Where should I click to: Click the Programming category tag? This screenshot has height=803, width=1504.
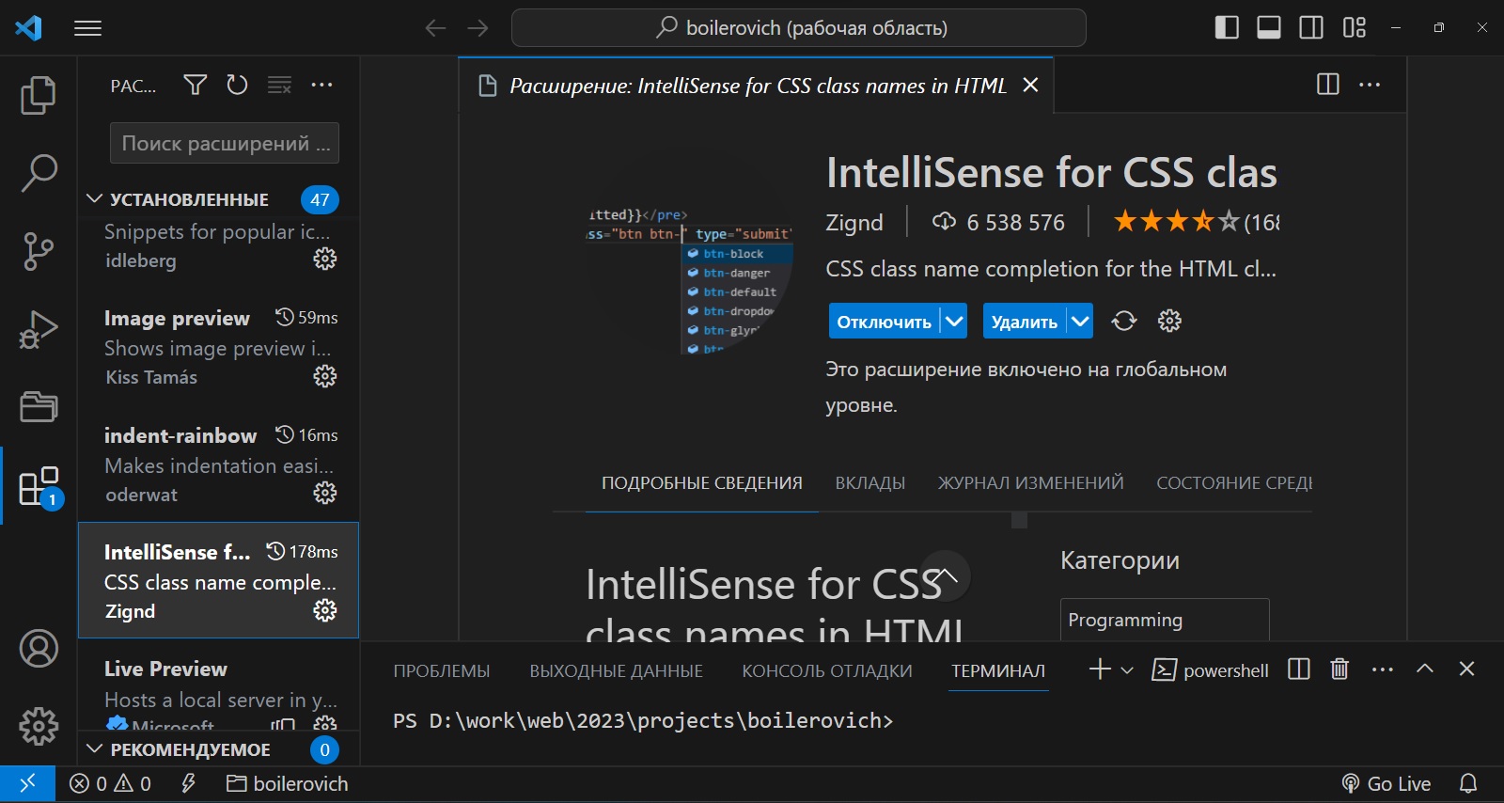click(x=1165, y=620)
